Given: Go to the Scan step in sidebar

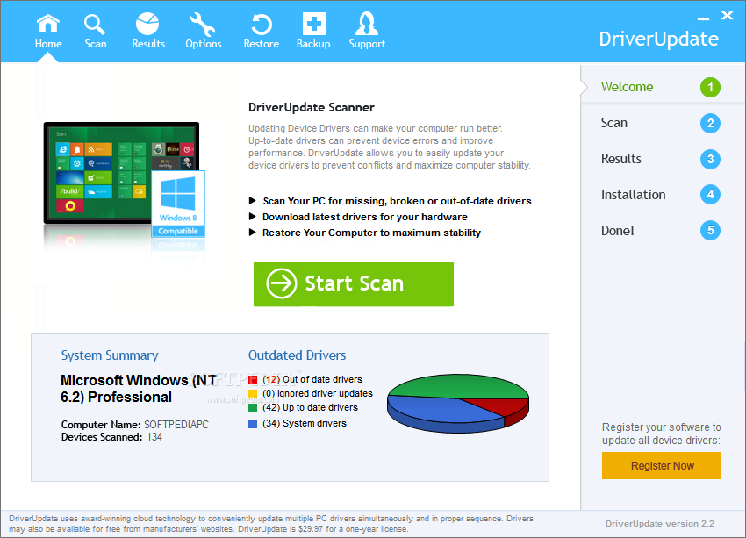Looking at the screenshot, I should click(613, 123).
